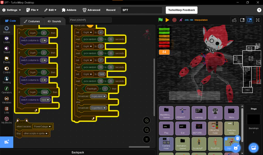Open the choose a backdrop button
Image resolution: width=263 pixels, height=155 pixels.
(253, 148)
